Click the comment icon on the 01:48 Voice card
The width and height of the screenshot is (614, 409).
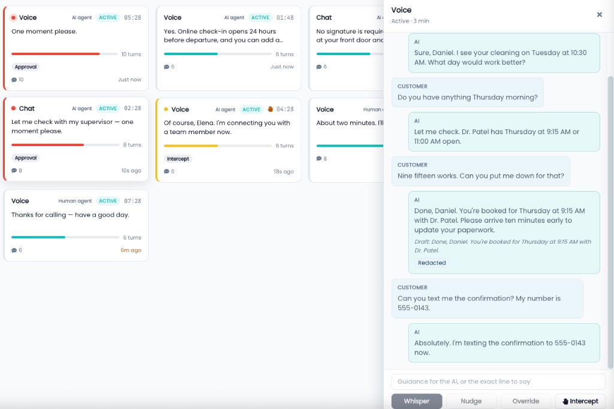click(167, 67)
